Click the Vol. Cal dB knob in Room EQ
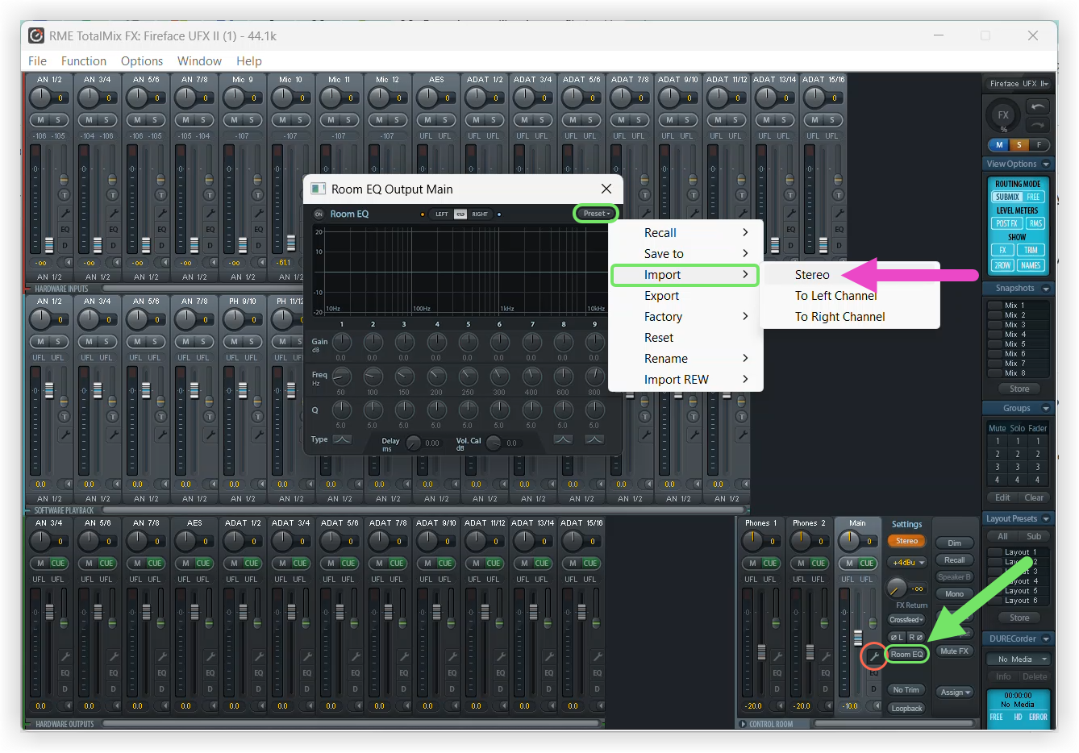The height and width of the screenshot is (753, 1079). click(x=494, y=443)
